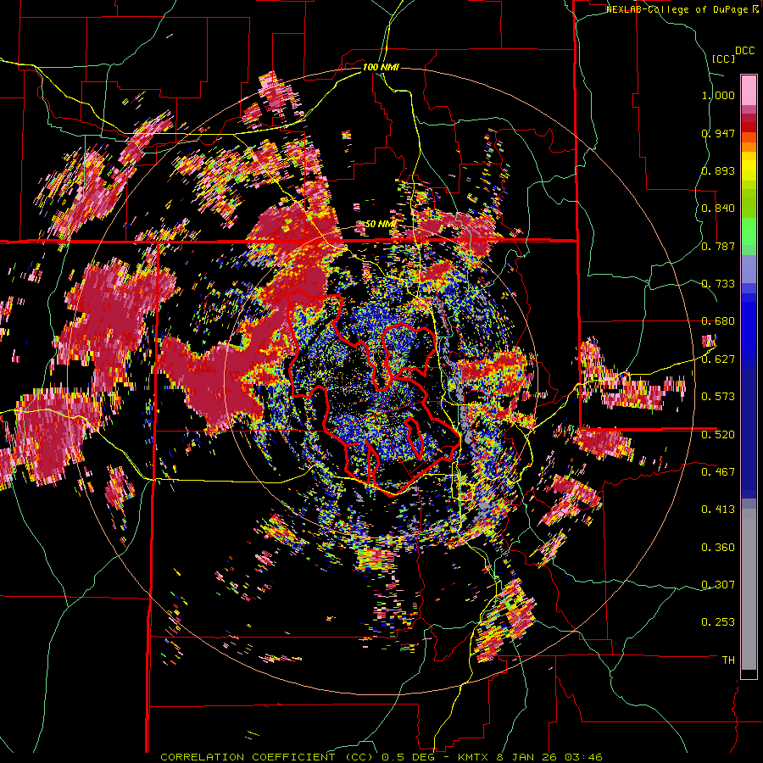
Task: Select the 0.467 scale value
Action: [718, 472]
